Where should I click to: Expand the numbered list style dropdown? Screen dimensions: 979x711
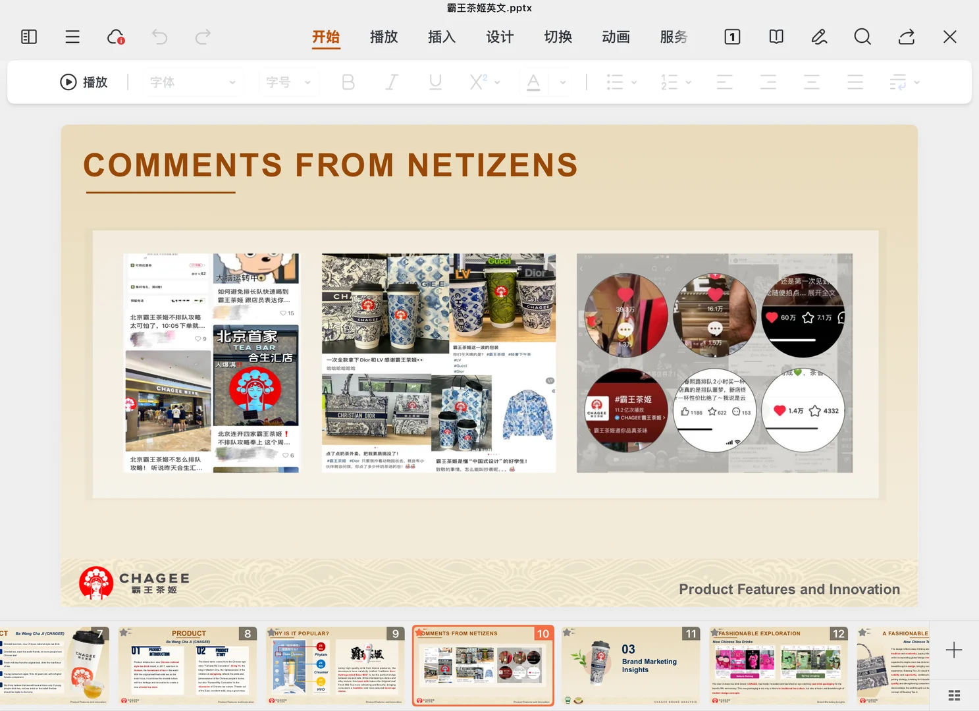click(x=688, y=83)
